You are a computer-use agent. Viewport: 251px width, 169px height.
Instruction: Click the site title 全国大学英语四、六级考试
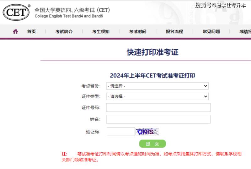(x=72, y=10)
